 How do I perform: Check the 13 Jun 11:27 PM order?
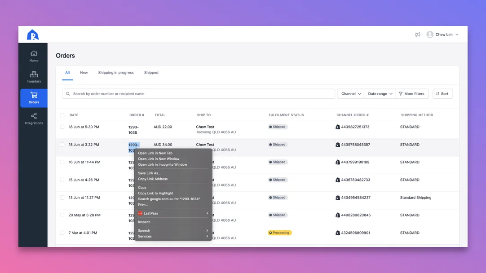(x=62, y=198)
